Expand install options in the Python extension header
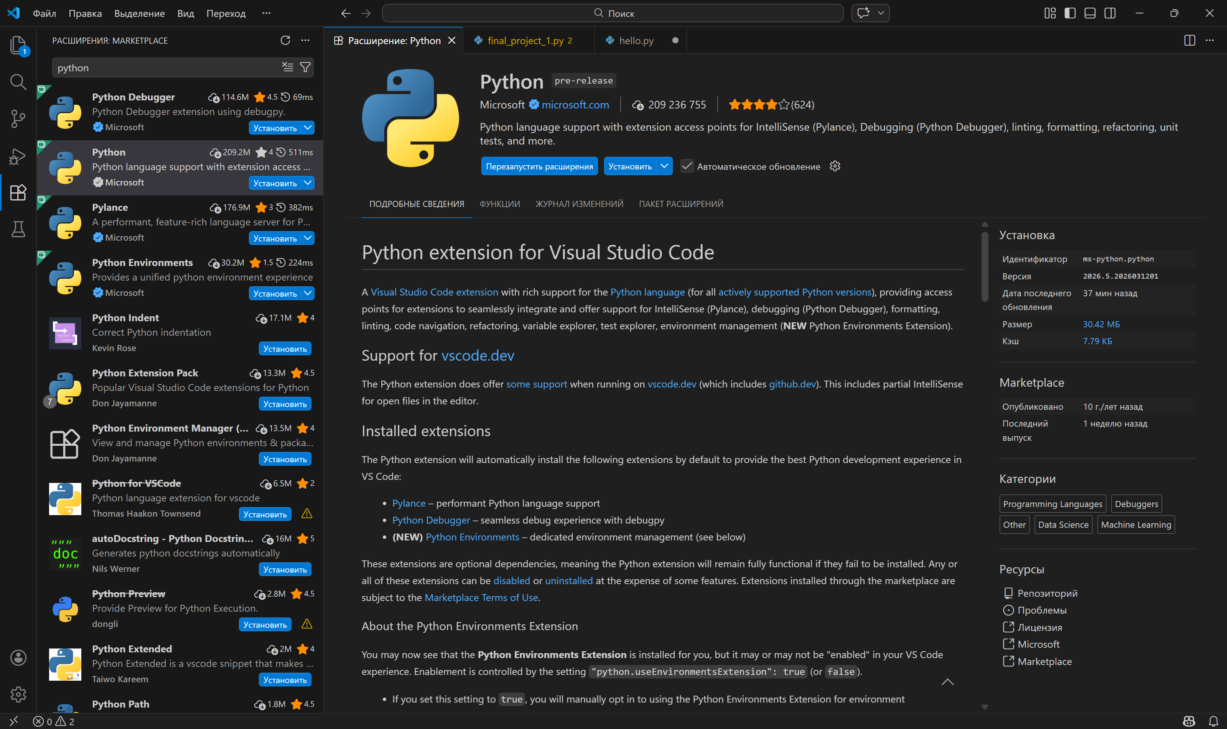 tap(664, 166)
